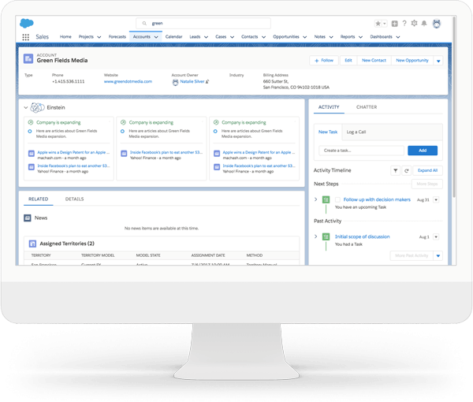The height and width of the screenshot is (402, 473).
Task: Click the Add task button
Action: 423,151
